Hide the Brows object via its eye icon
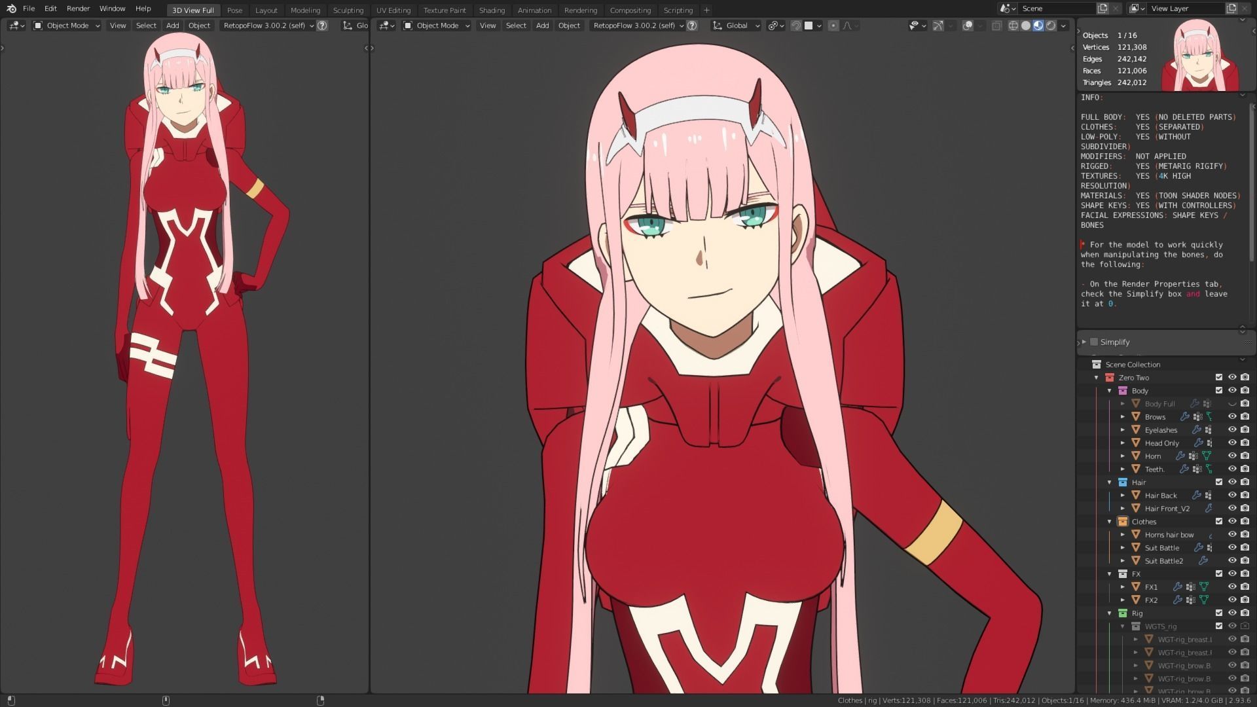Screen dimensions: 1257x707 click(1231, 416)
